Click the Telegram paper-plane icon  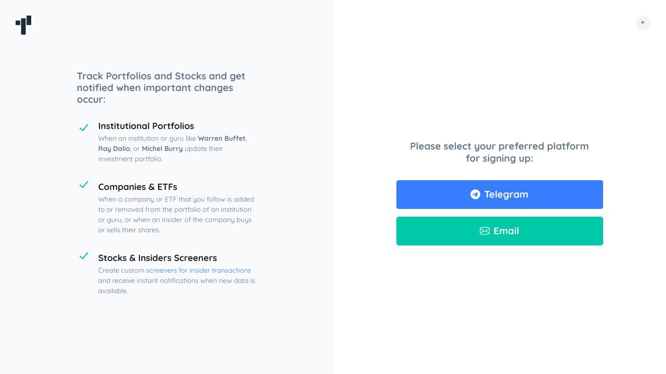(x=475, y=194)
